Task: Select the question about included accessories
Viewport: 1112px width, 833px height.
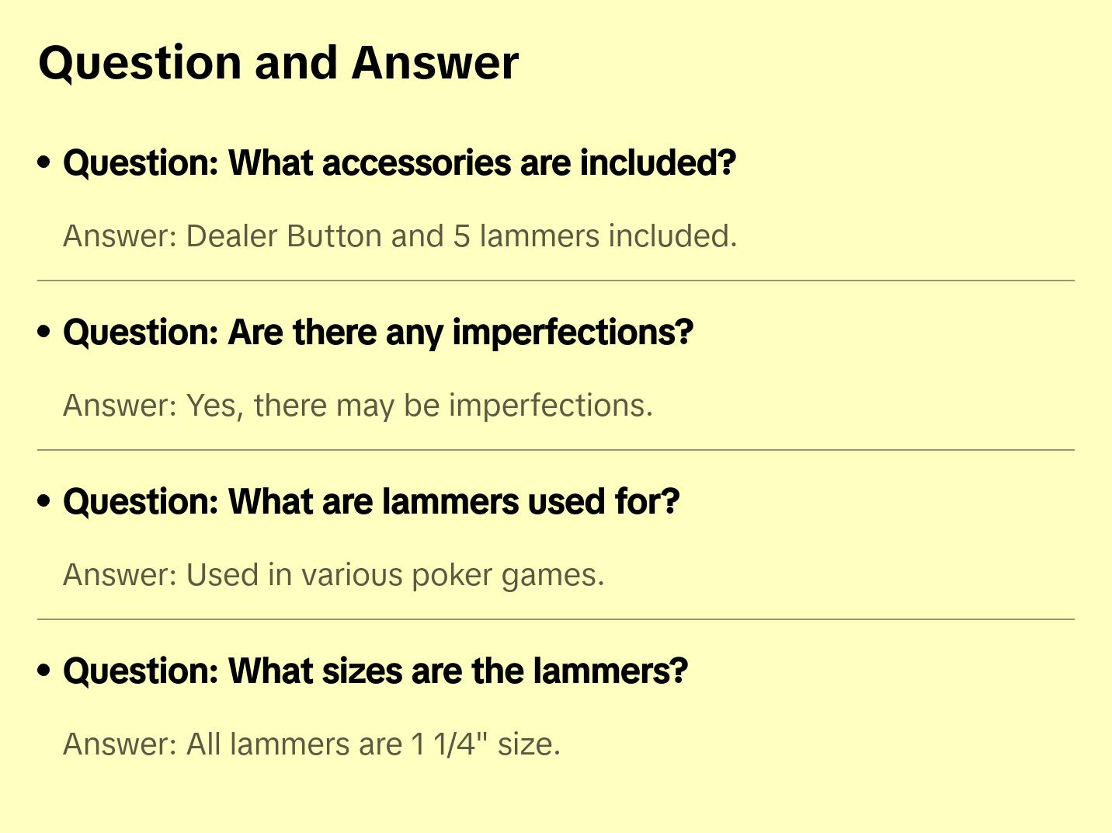Action: pyautogui.click(x=399, y=163)
